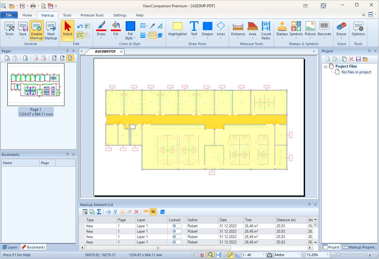Click the red X delete icon in element list
The width and height of the screenshot is (379, 259).
pos(136,212)
